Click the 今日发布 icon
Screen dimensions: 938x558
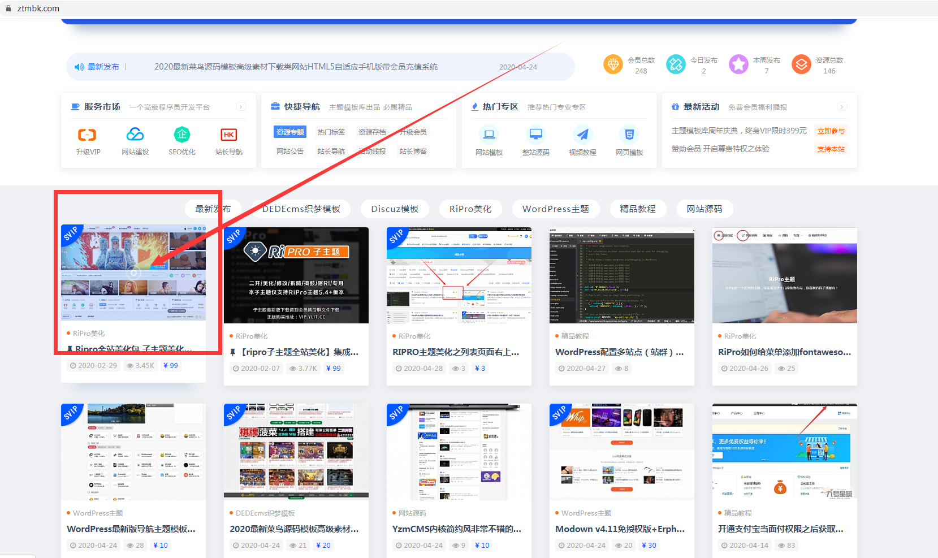pos(675,64)
